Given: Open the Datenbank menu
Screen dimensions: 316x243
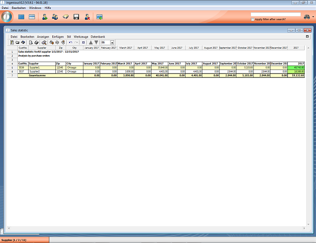Looking at the screenshot, I should tap(98, 36).
